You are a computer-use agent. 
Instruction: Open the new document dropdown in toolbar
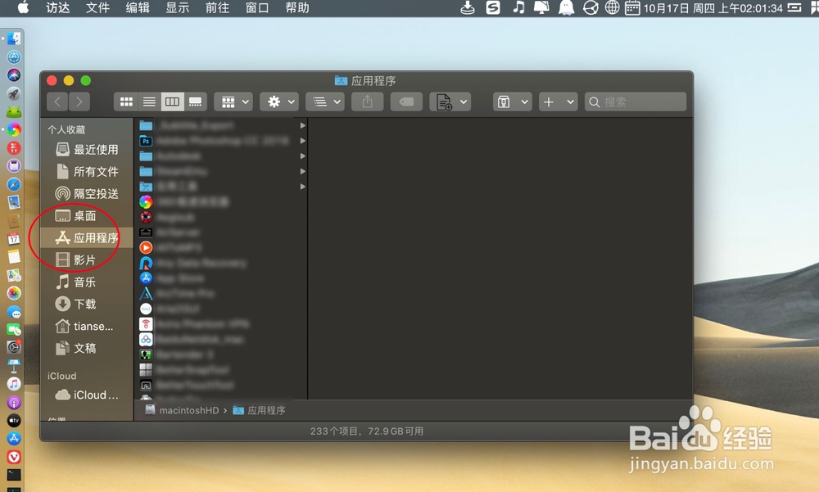point(450,102)
